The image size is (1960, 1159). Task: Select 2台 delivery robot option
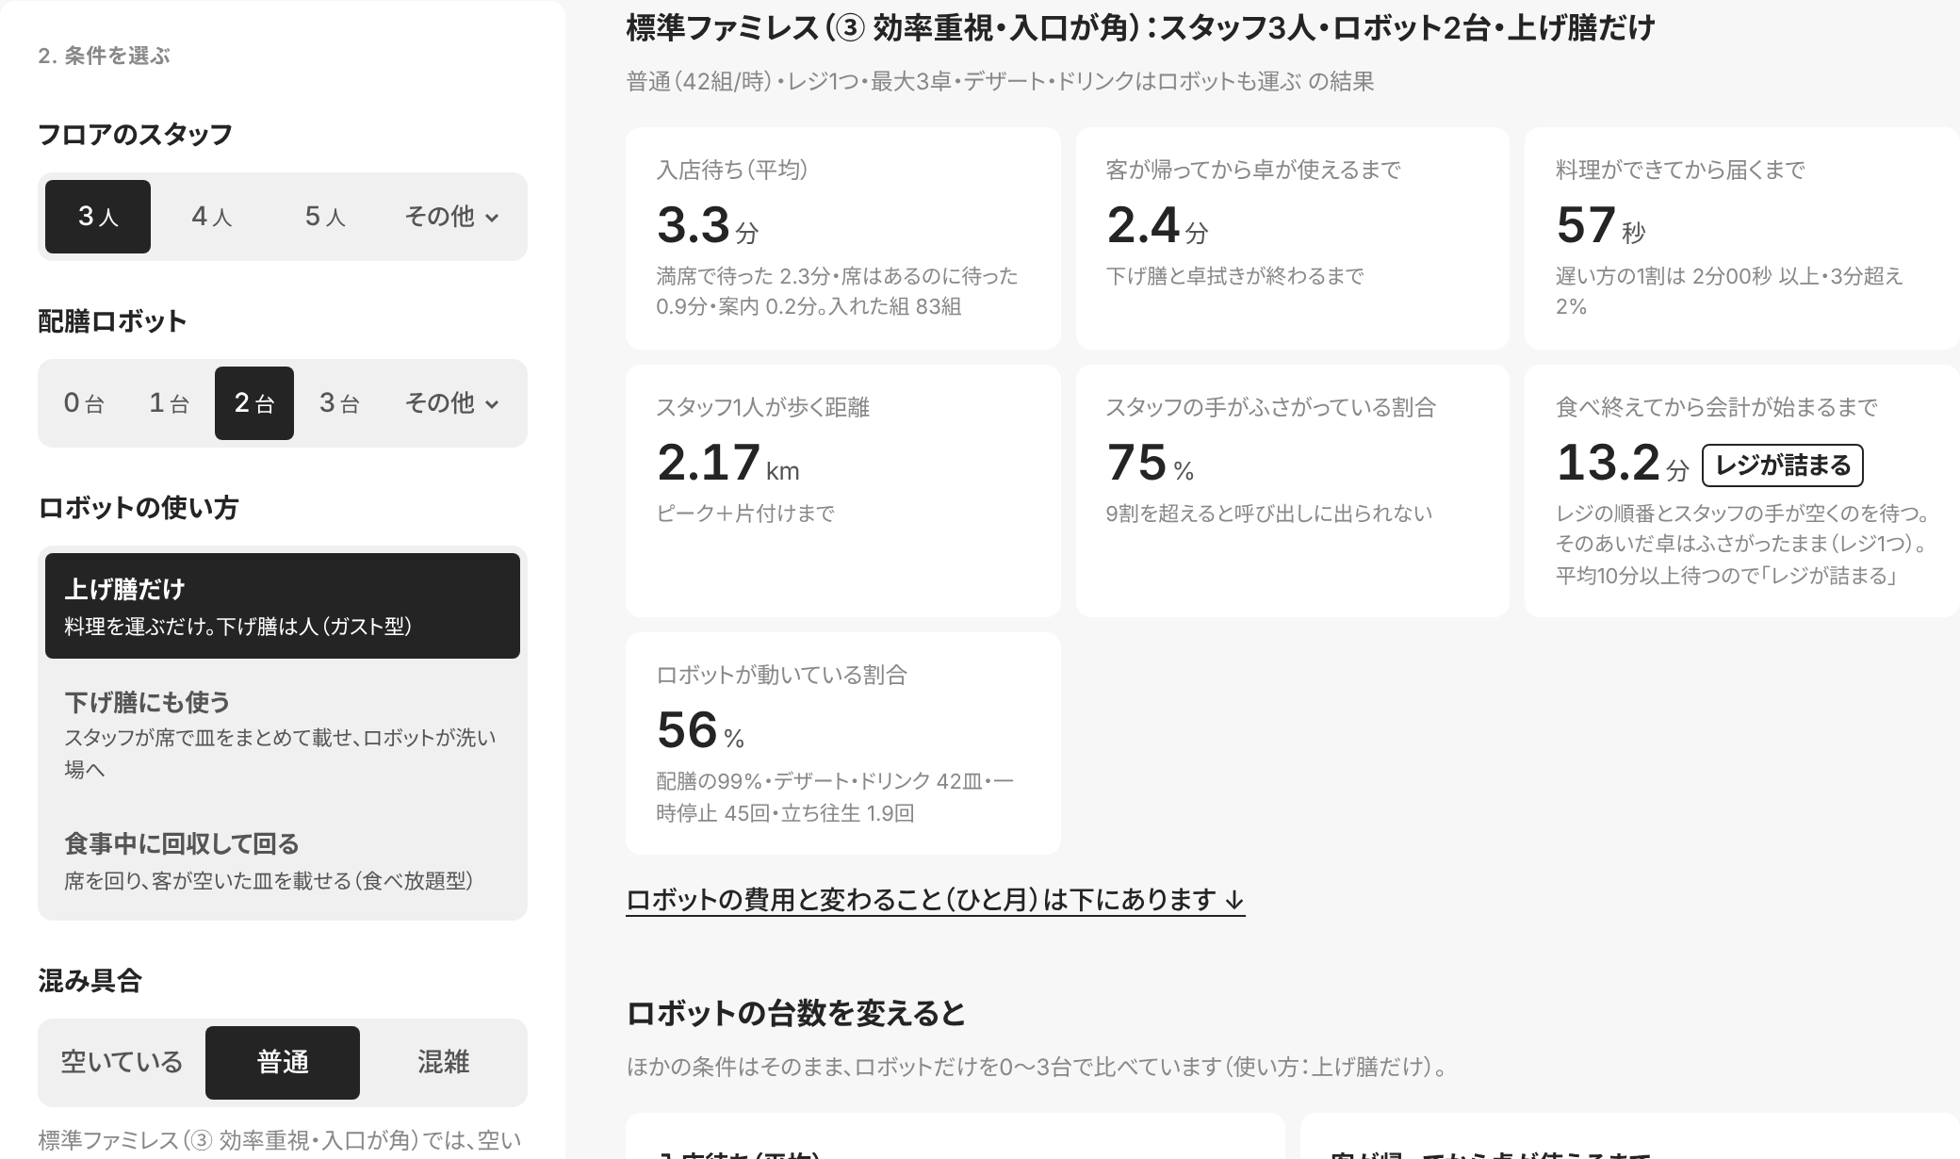[254, 403]
